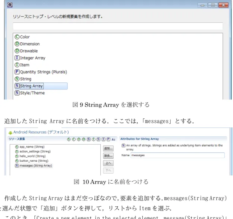Click the 下へ move down button
233x219 pixels.
click(108, 171)
